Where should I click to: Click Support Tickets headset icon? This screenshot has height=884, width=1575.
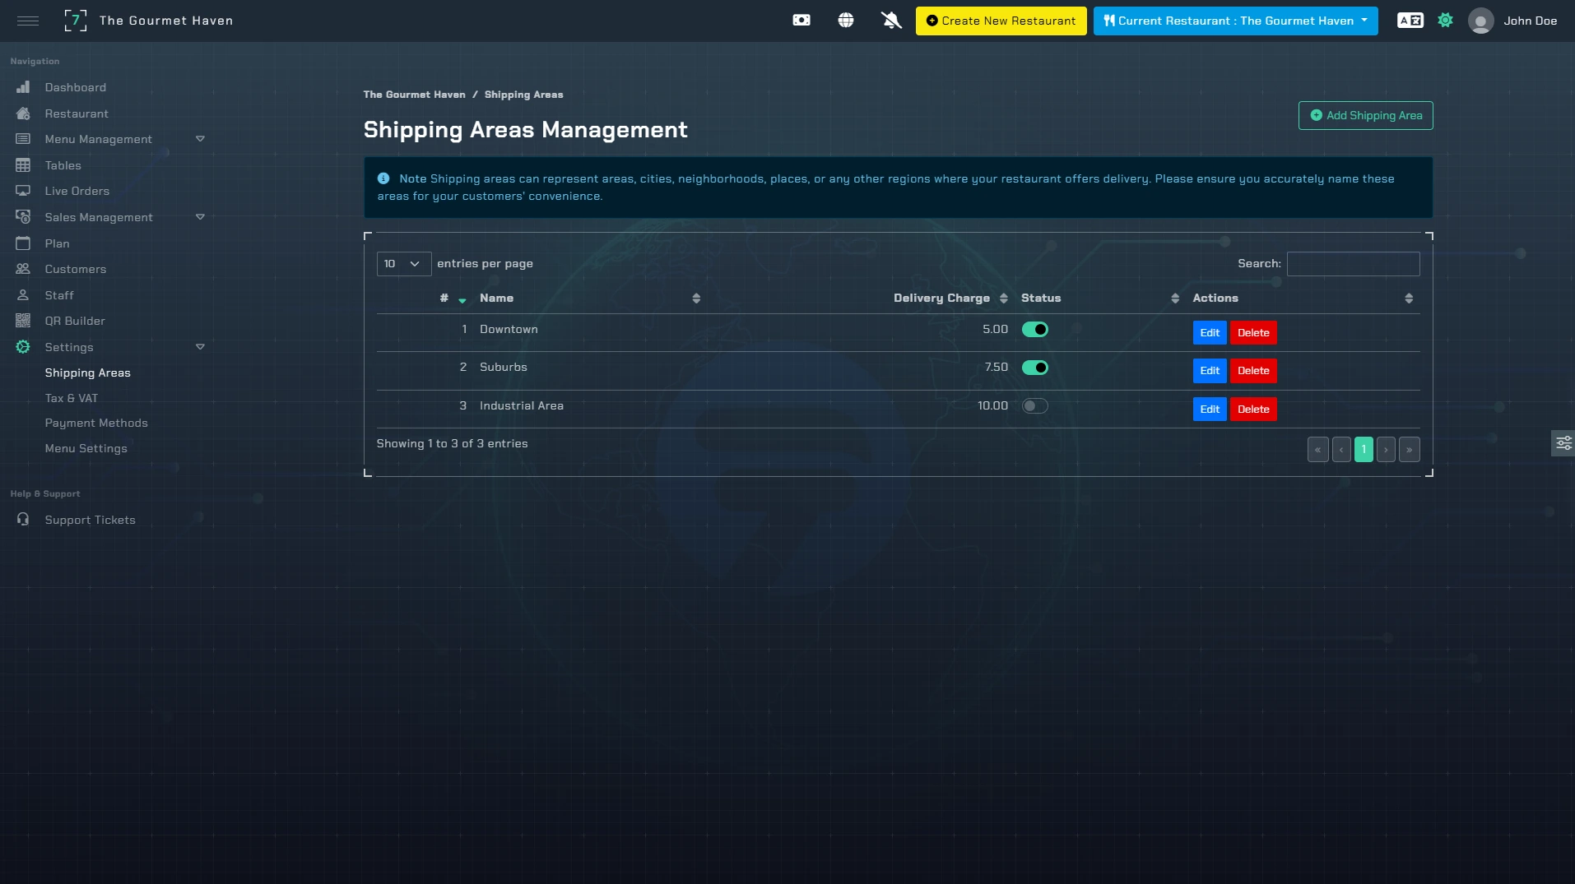(23, 520)
